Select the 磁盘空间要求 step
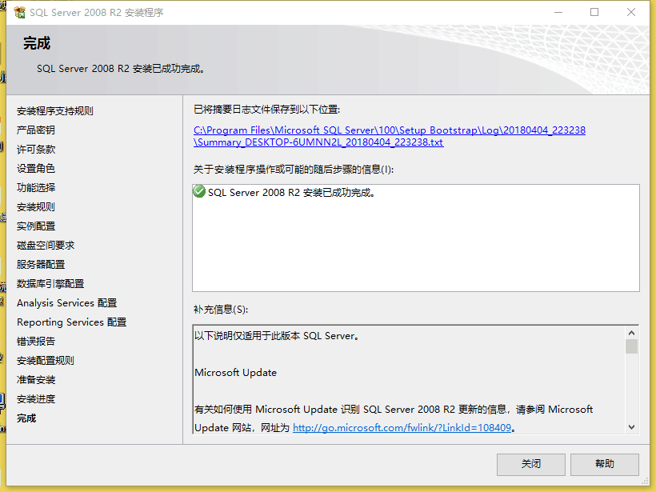This screenshot has height=492, width=656. click(45, 246)
